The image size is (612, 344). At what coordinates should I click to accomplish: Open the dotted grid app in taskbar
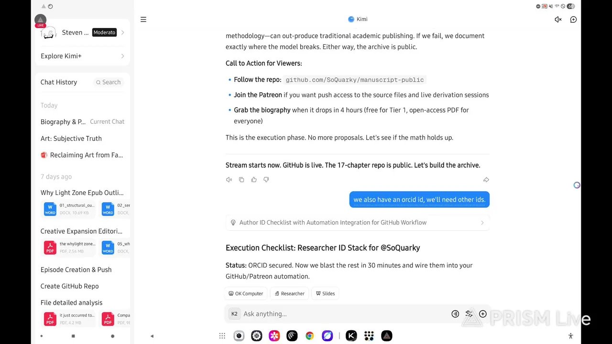click(x=369, y=336)
